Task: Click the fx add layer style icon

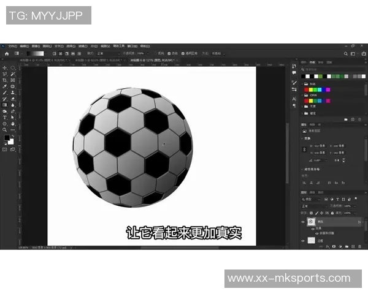Action: 327,246
